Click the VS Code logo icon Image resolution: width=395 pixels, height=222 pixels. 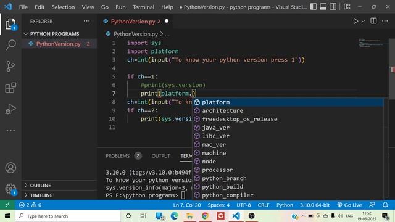coord(8,7)
